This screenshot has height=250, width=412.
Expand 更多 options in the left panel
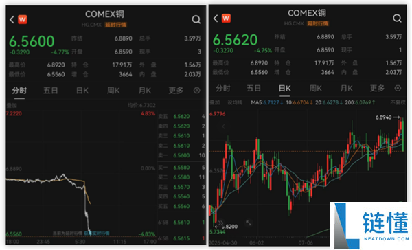pyautogui.click(x=176, y=91)
